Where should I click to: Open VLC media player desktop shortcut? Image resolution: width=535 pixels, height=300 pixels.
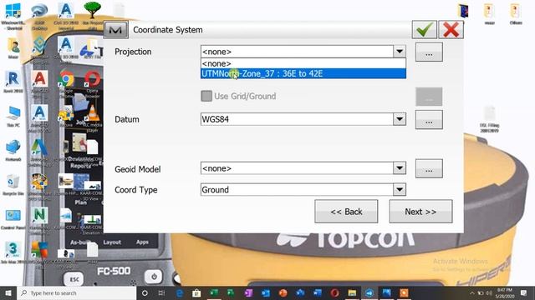92,117
